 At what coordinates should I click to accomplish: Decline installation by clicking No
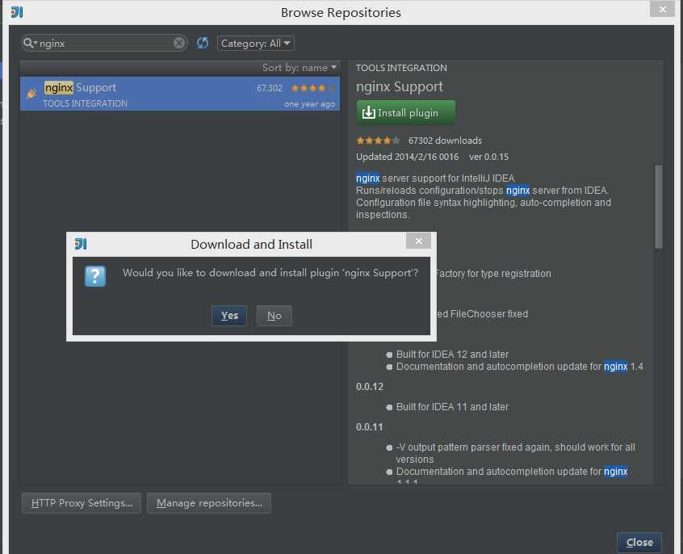(x=274, y=316)
